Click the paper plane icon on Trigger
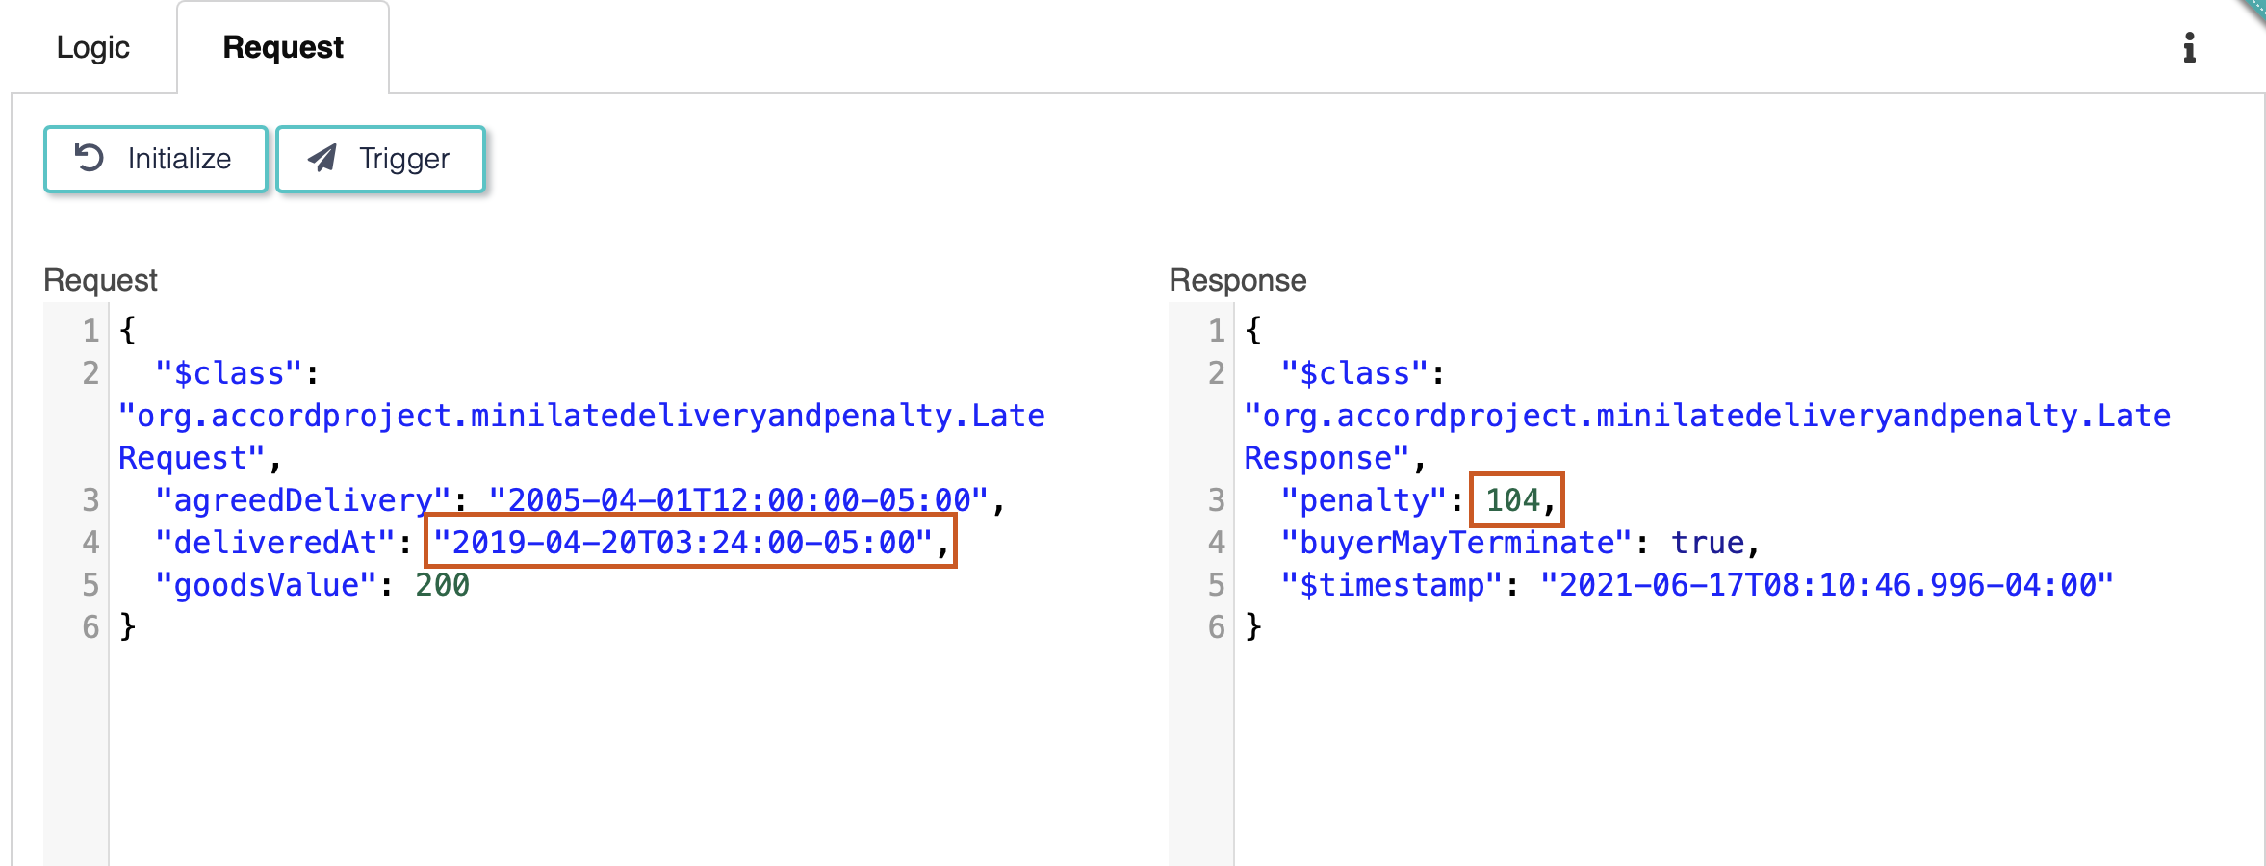This screenshot has height=866, width=2266. (x=322, y=158)
